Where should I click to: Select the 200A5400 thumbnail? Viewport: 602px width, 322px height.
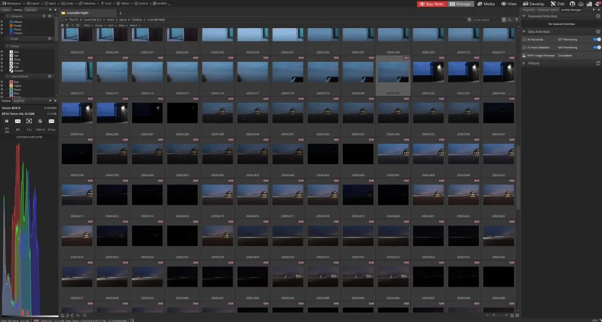pos(147,153)
